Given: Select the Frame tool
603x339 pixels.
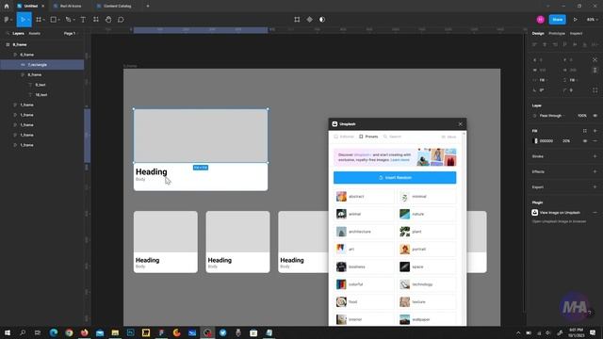Looking at the screenshot, I should pyautogui.click(x=39, y=20).
